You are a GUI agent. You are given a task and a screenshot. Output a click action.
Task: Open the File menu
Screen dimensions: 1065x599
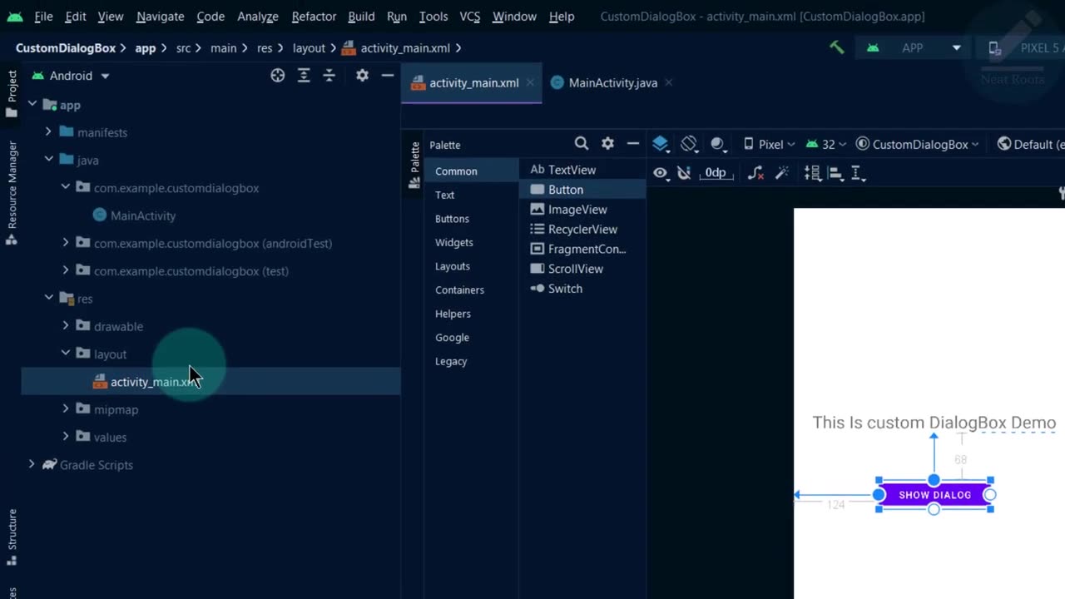[43, 16]
